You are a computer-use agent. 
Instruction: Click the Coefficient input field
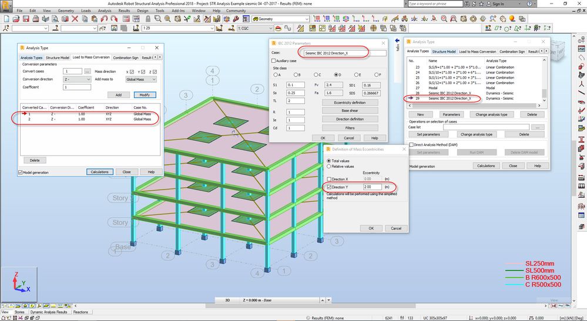(x=77, y=87)
